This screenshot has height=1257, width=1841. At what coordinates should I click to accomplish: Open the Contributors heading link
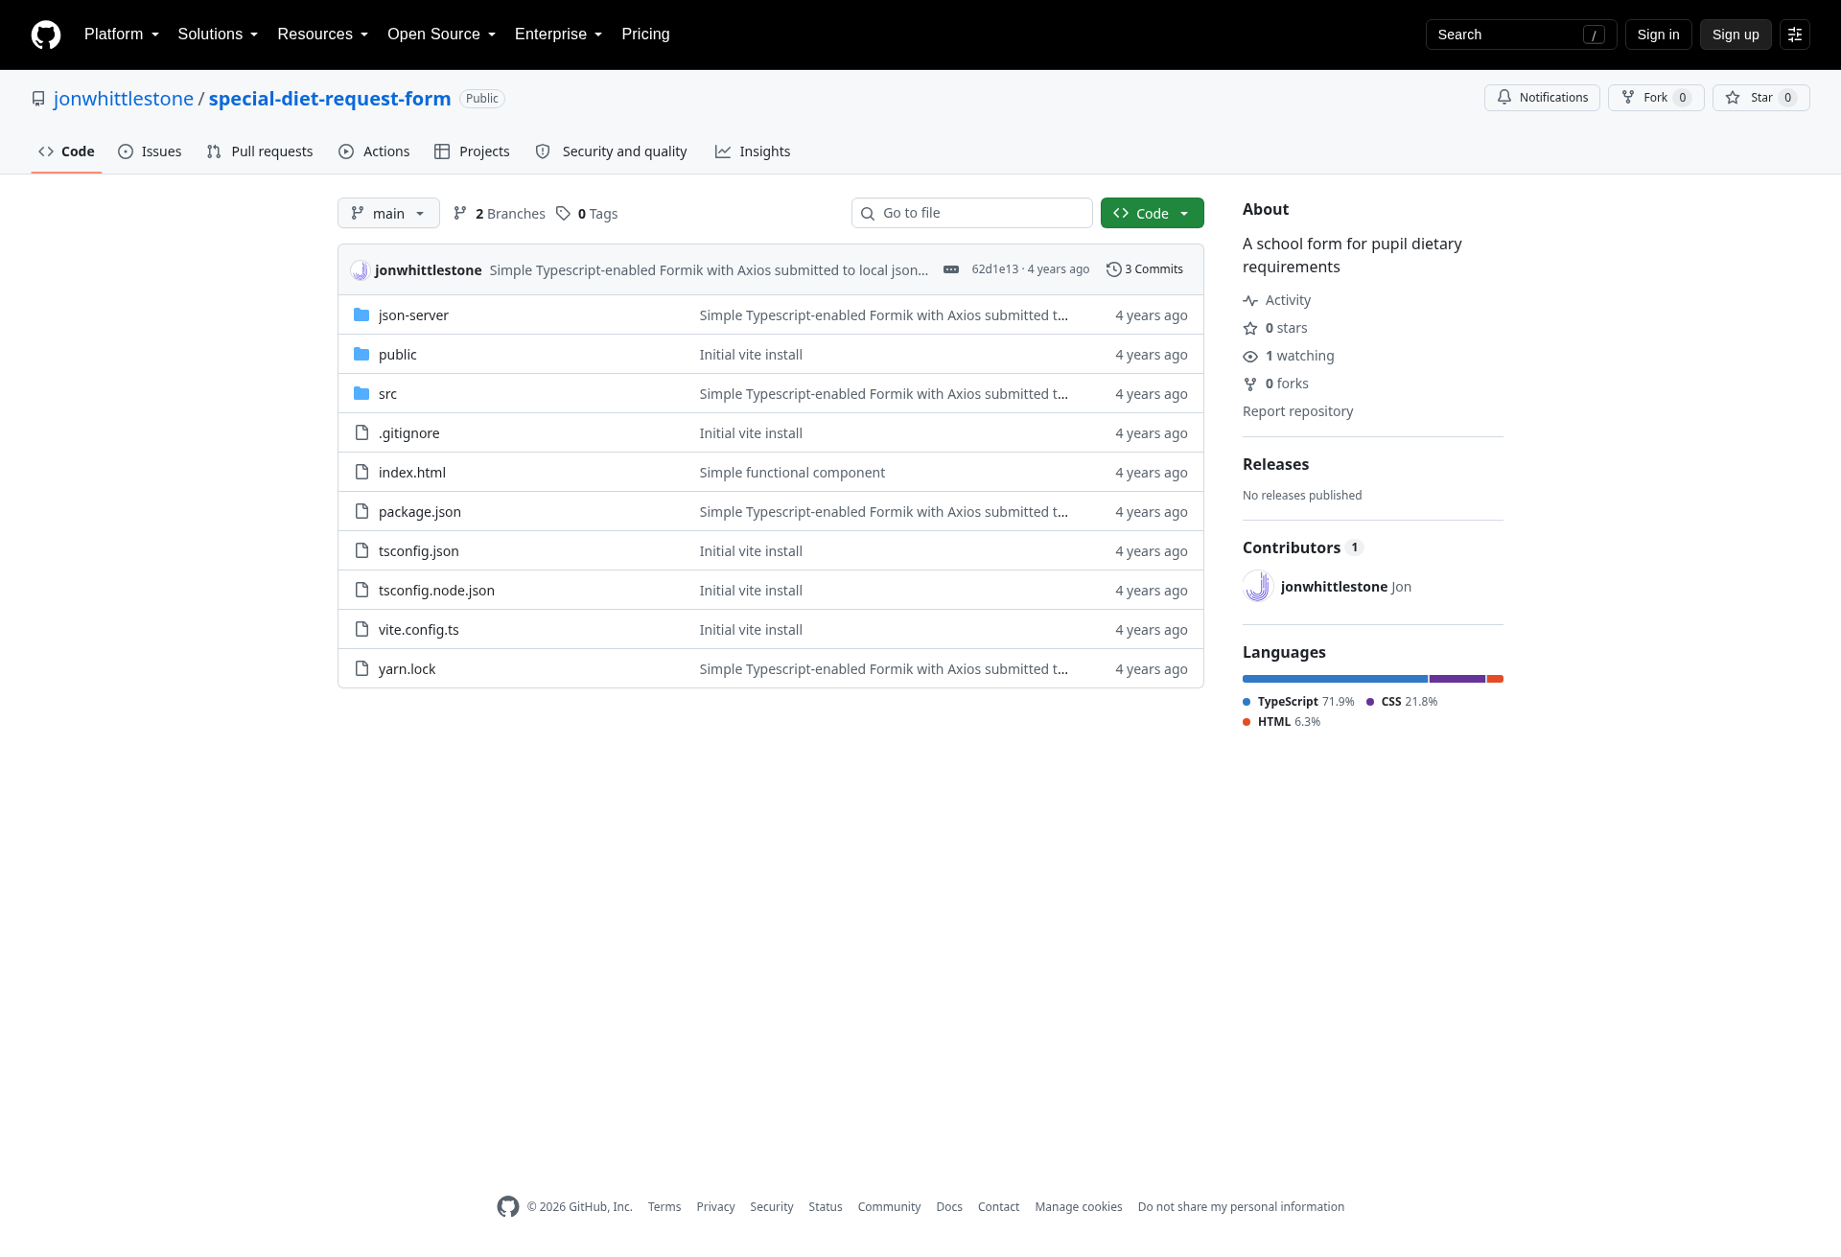click(1303, 547)
